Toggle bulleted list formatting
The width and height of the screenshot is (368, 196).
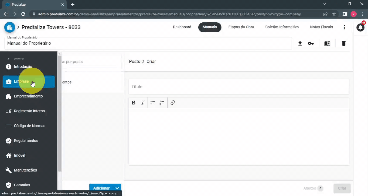pyautogui.click(x=153, y=103)
